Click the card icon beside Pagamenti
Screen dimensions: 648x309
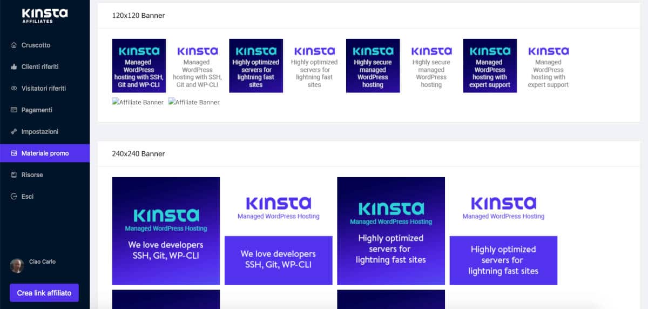[x=14, y=110]
